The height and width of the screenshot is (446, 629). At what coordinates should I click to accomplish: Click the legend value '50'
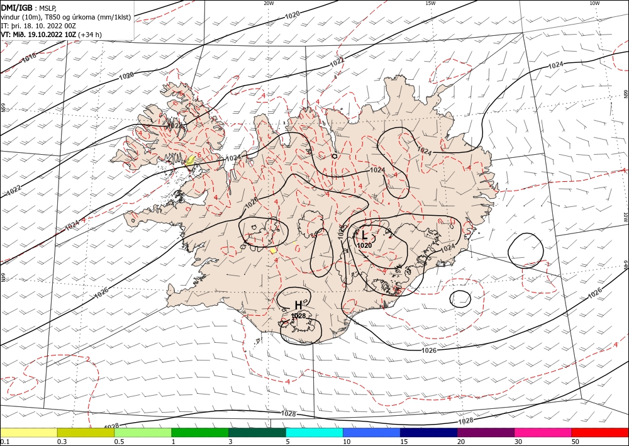pos(576,442)
